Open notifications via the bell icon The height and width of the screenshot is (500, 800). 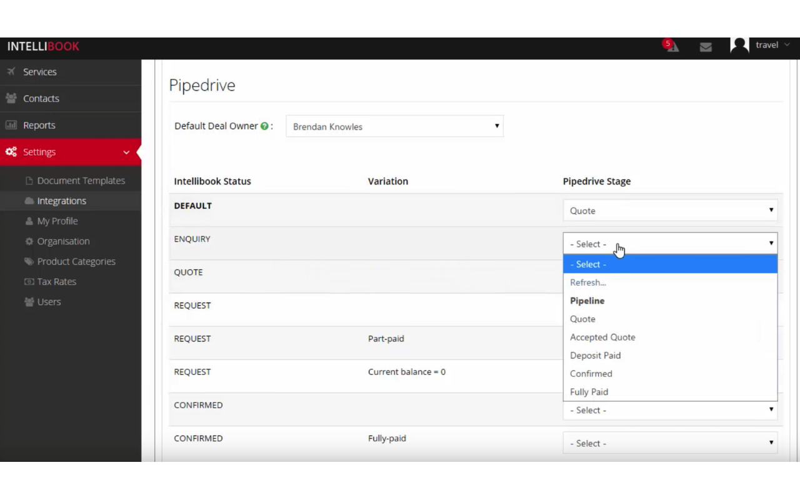coord(672,47)
